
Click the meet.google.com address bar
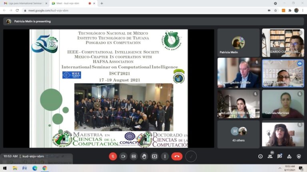pos(145,10)
